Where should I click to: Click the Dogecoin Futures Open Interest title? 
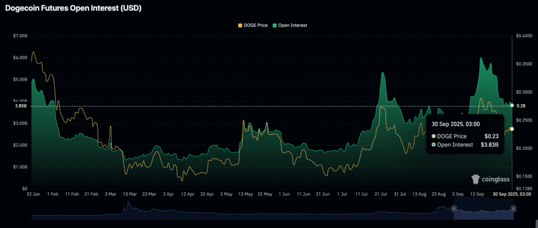(x=73, y=8)
